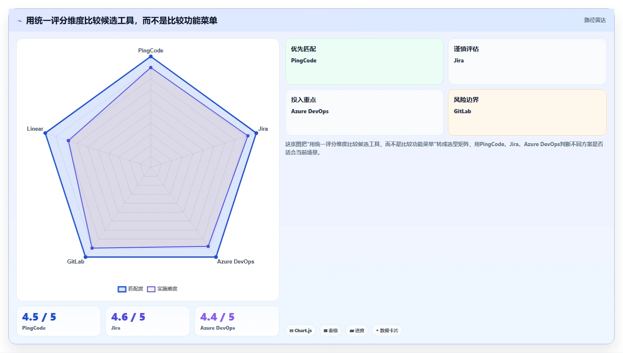
Task: Click the PingCode axis label on radar
Action: 151,50
